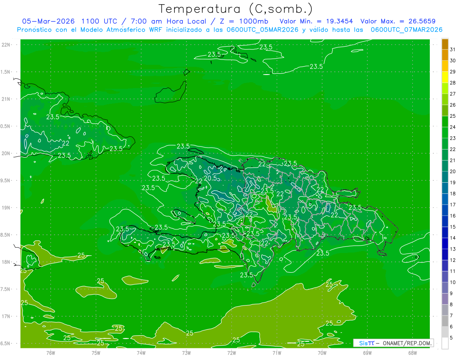Click the colorbar value label '10'
This screenshot has width=463, height=358.
(x=453, y=282)
